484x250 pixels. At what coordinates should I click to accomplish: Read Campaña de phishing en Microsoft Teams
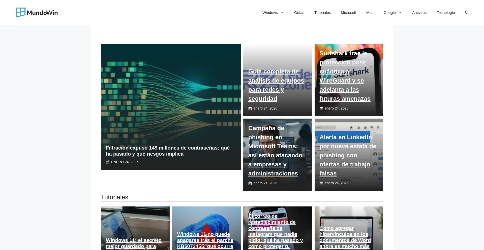point(275,151)
